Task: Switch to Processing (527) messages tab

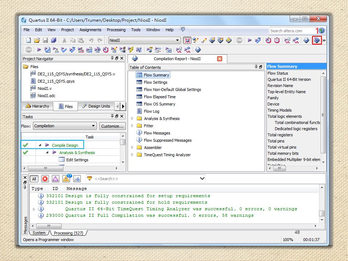Action: tap(69, 233)
